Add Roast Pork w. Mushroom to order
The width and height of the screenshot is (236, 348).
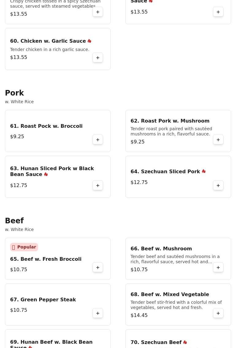(218, 140)
